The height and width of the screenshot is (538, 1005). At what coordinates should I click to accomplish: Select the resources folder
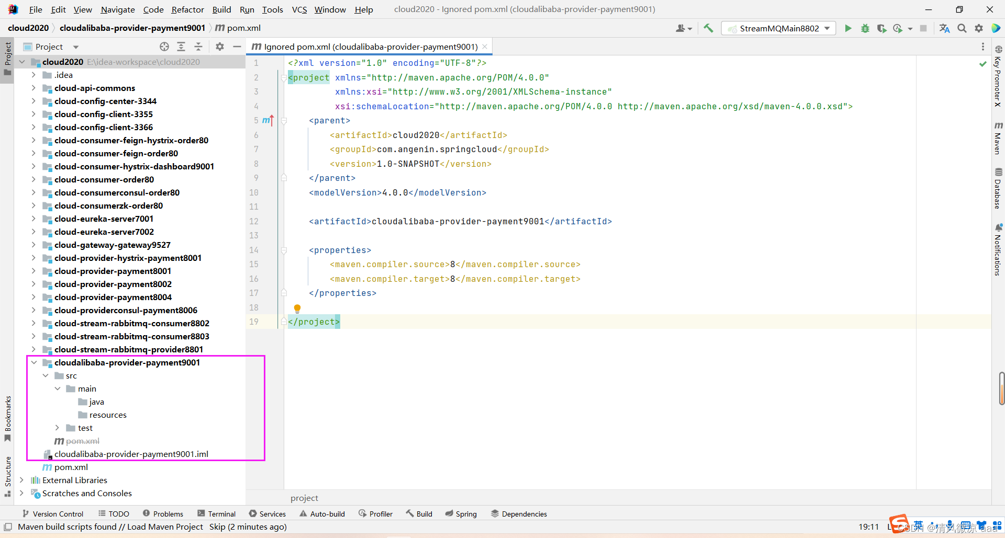point(108,415)
